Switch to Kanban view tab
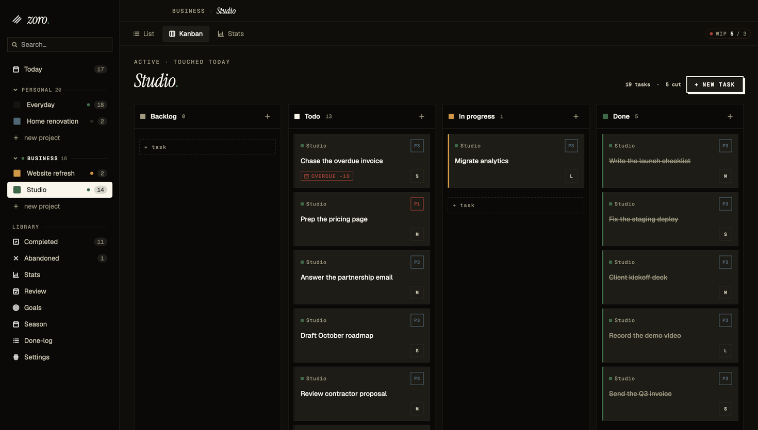 pyautogui.click(x=186, y=33)
